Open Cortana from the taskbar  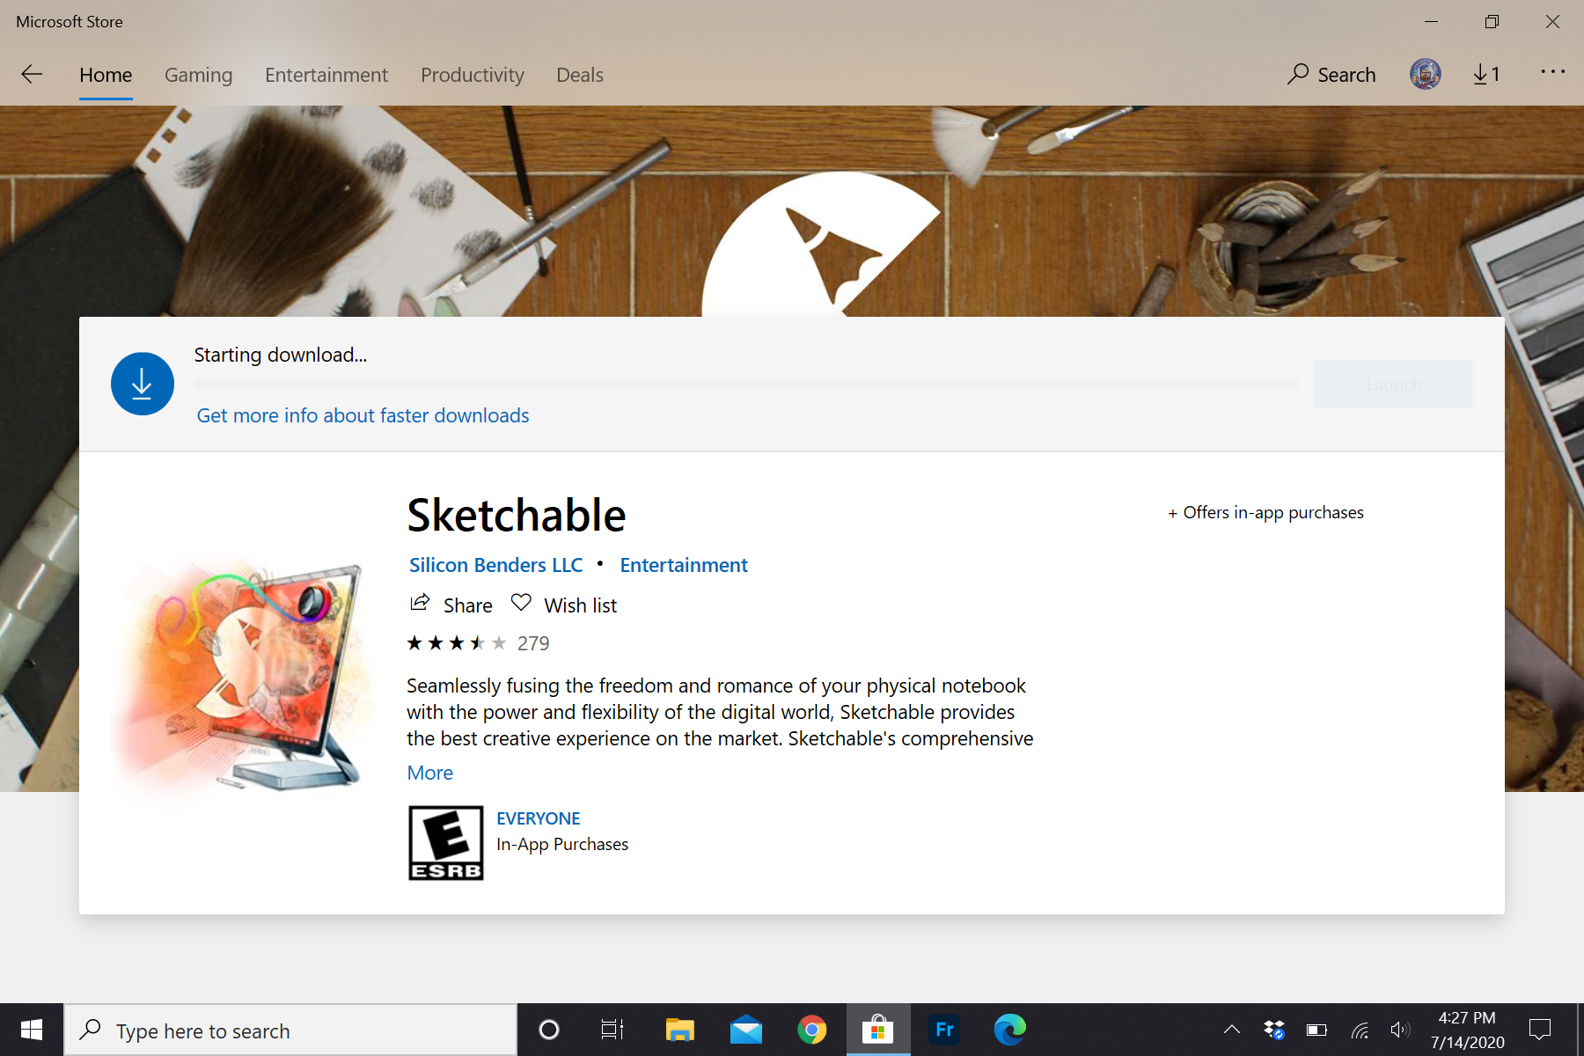549,1030
